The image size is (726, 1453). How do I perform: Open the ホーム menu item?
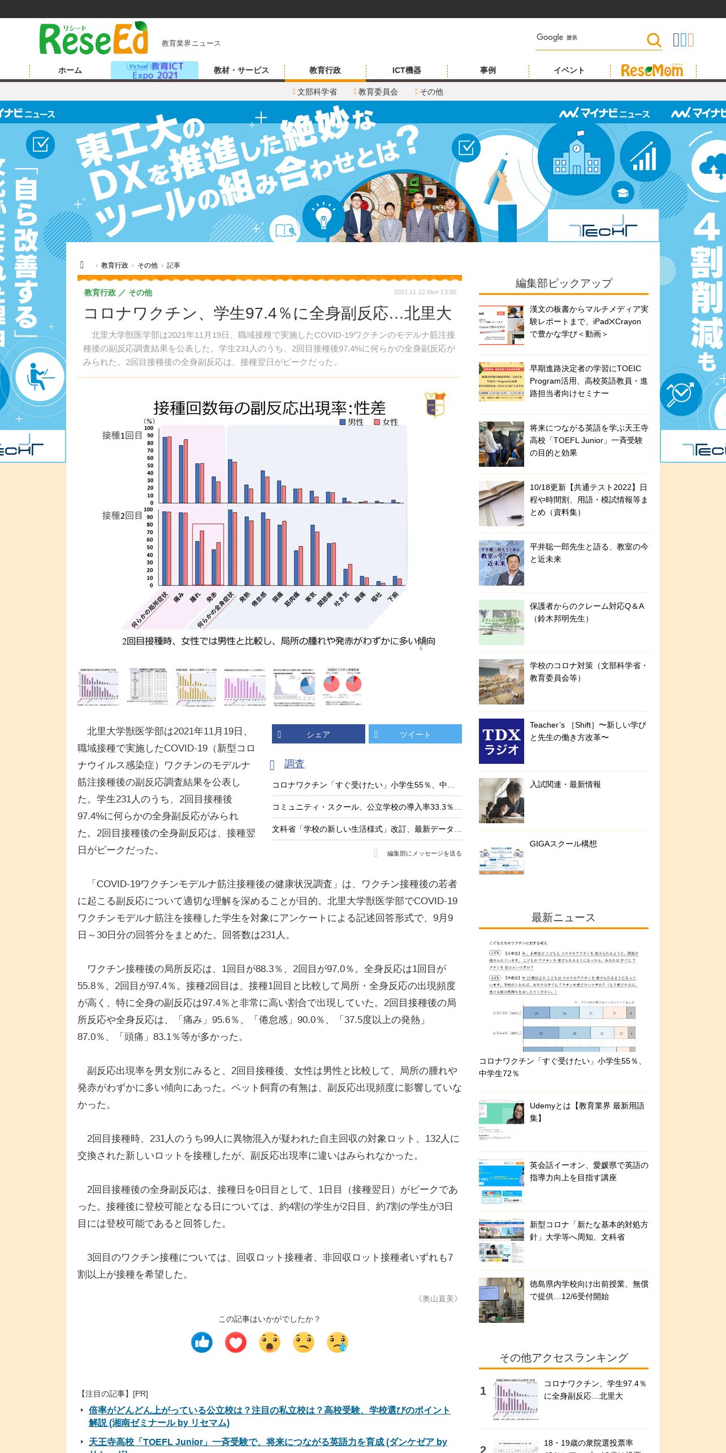tap(70, 70)
